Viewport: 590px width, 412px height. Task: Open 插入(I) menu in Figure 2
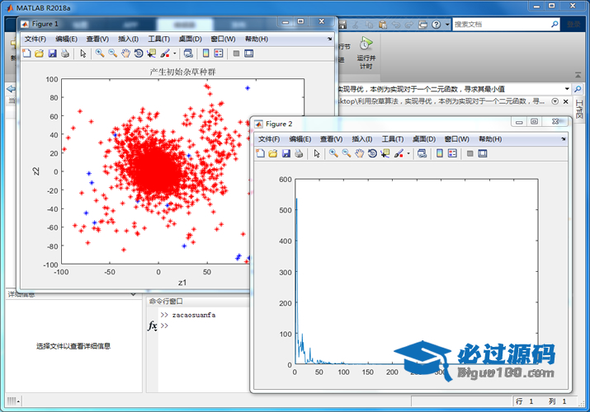(x=362, y=139)
